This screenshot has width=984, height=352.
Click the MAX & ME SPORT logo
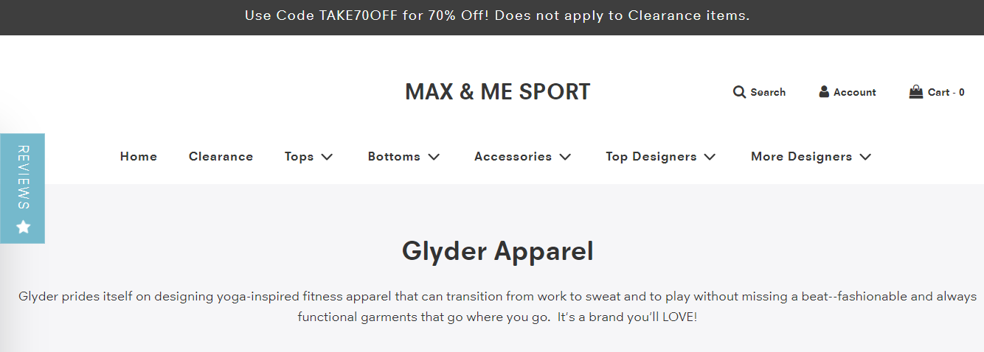coord(497,92)
